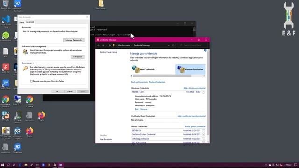The image size is (299, 168).
Task: Click Edit under 192.168.11.250 credential
Action: [x=137, y=109]
